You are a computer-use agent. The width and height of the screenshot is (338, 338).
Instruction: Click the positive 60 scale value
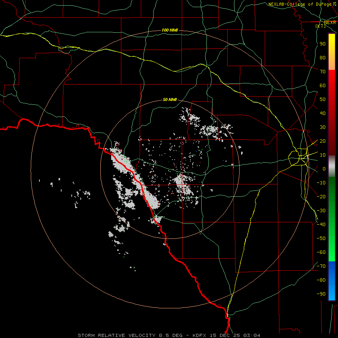(x=323, y=86)
